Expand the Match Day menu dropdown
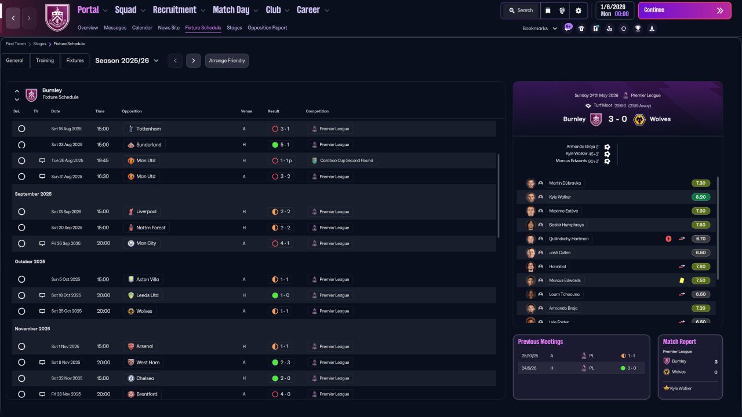 [x=256, y=10]
